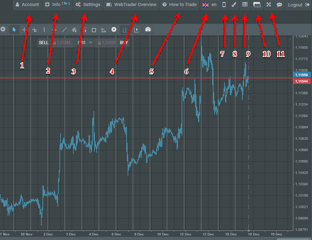Screen dimensions: 312x240
Task: Select the pitchfork channel drawing tool
Action: 74,30
